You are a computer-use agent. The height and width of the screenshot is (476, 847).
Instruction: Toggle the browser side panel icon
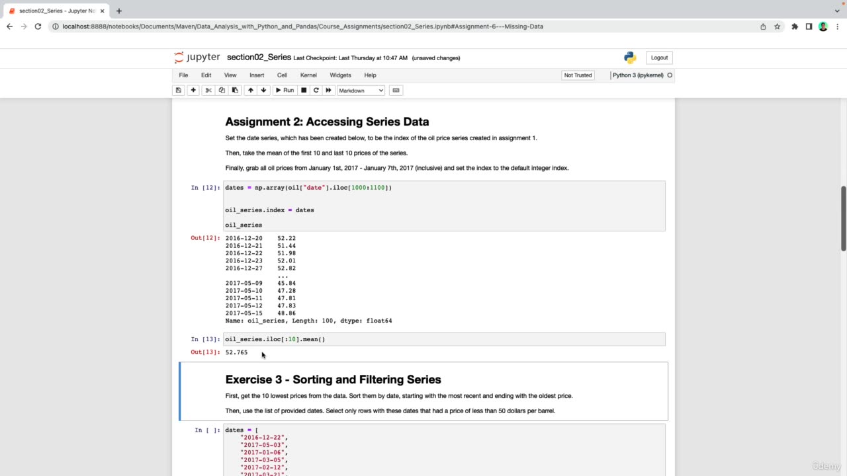pos(809,26)
